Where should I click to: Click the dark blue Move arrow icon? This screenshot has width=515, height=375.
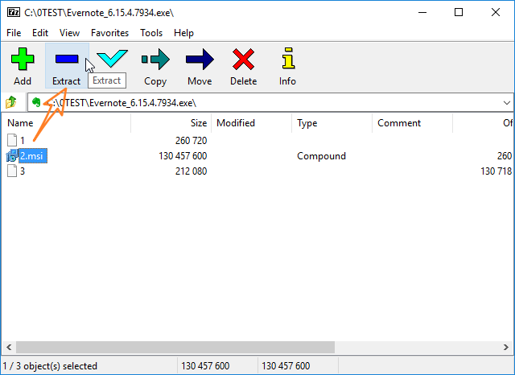[200, 59]
